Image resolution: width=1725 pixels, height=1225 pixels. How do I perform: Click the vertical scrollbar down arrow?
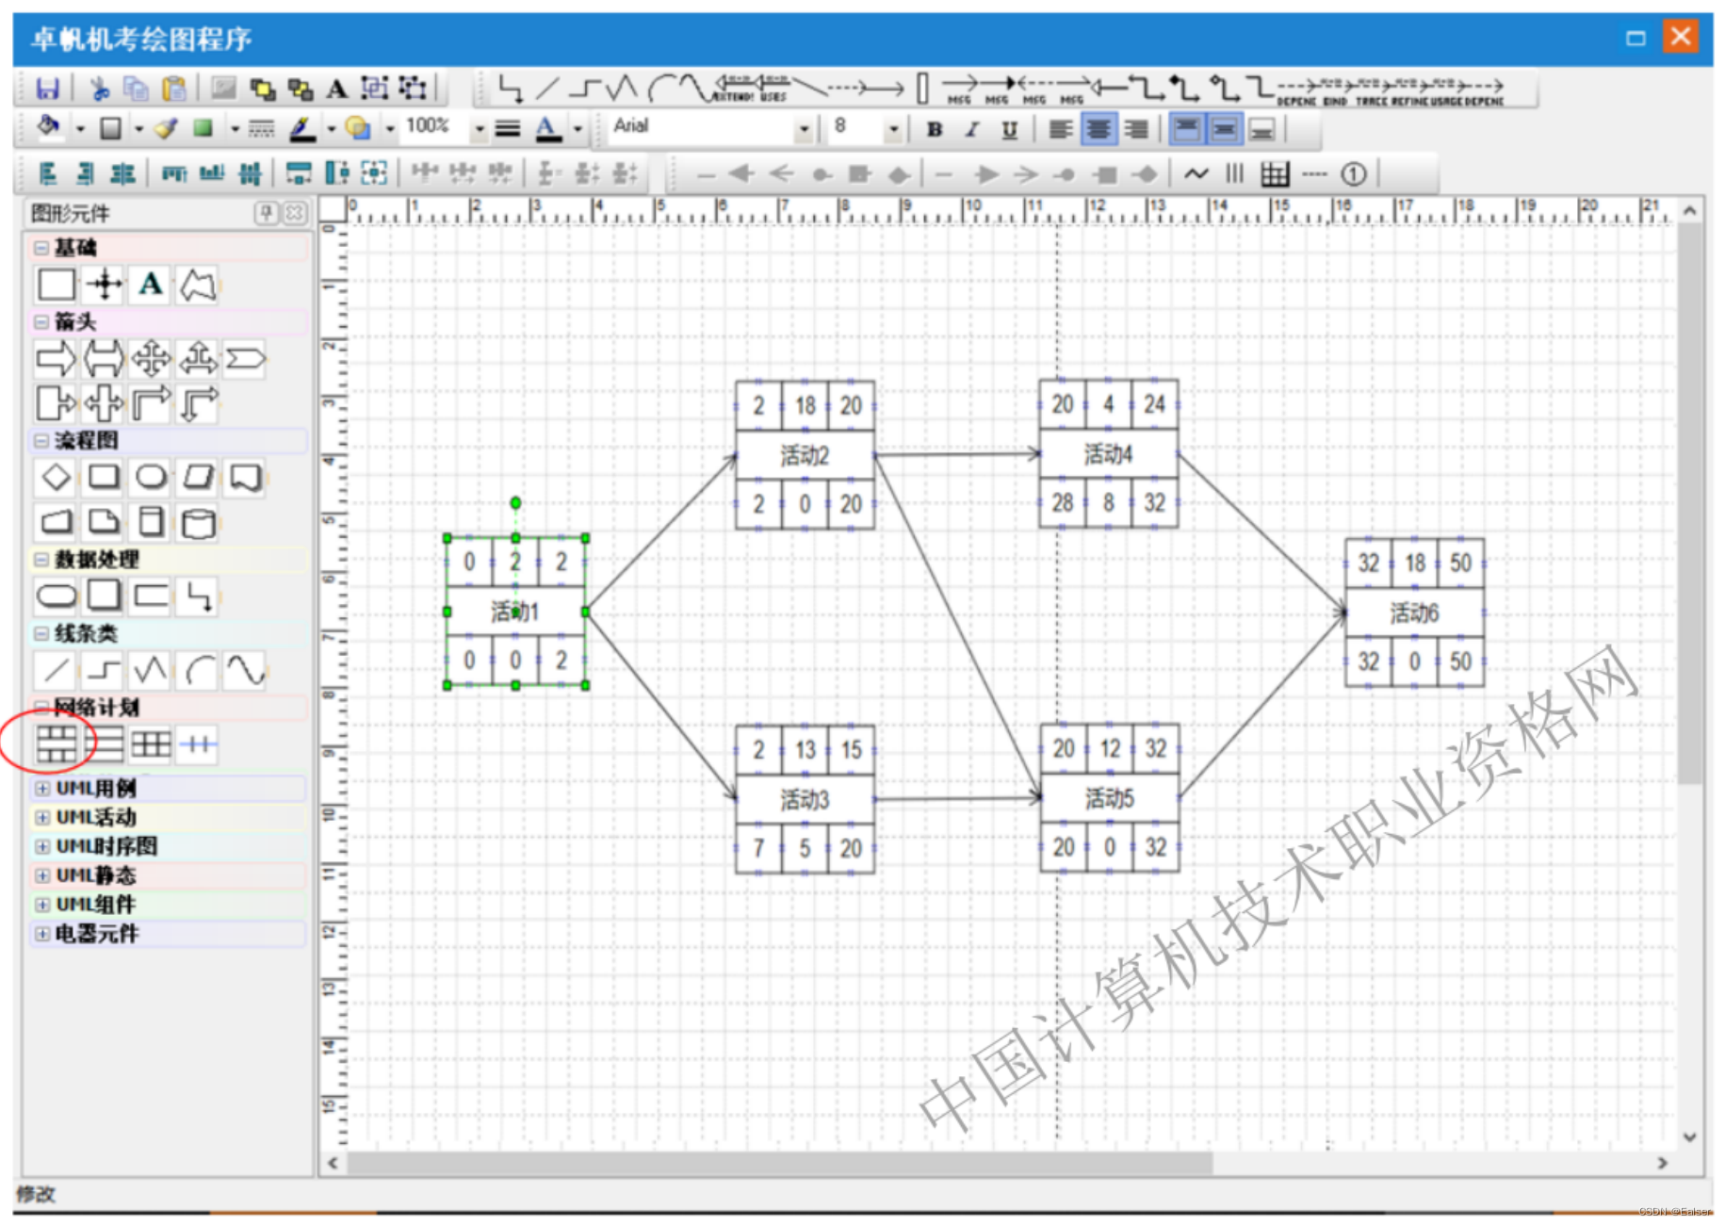(1689, 1137)
